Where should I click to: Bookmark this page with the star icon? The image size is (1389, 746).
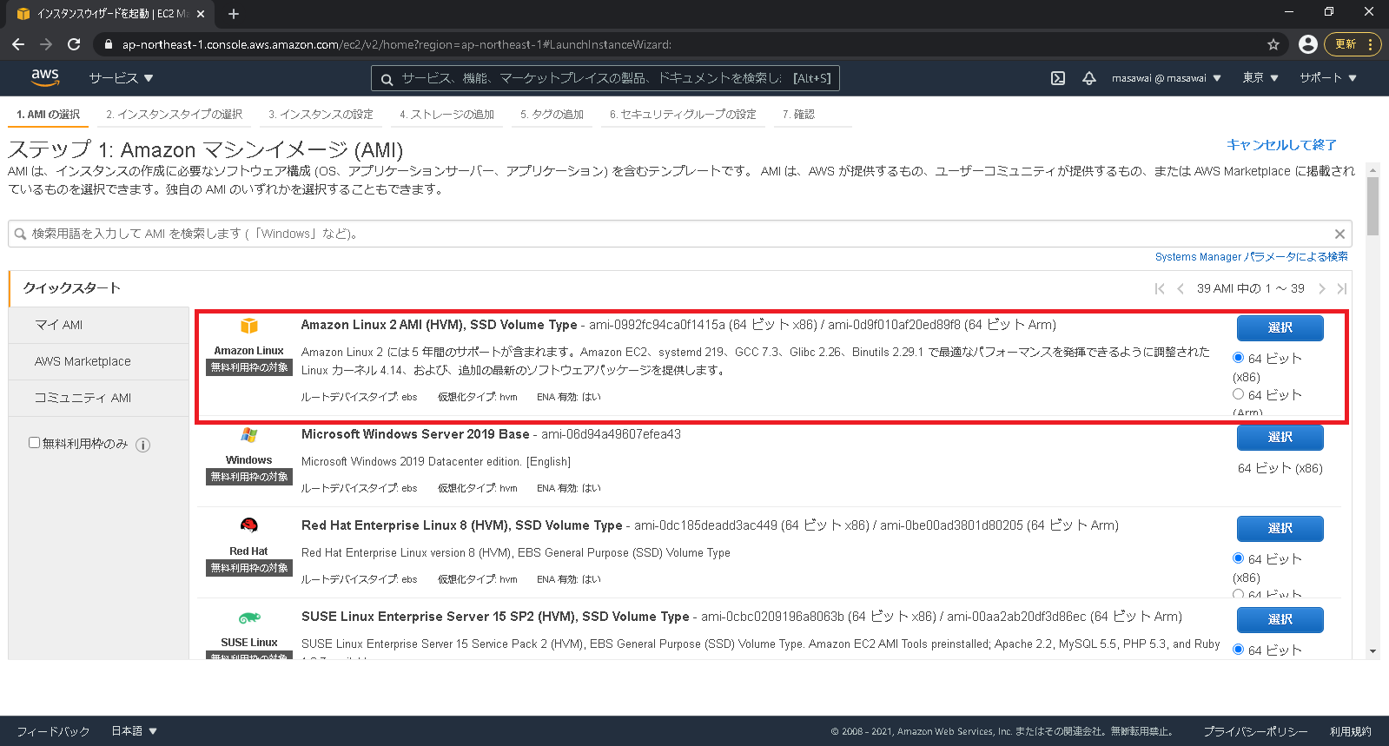pyautogui.click(x=1273, y=44)
